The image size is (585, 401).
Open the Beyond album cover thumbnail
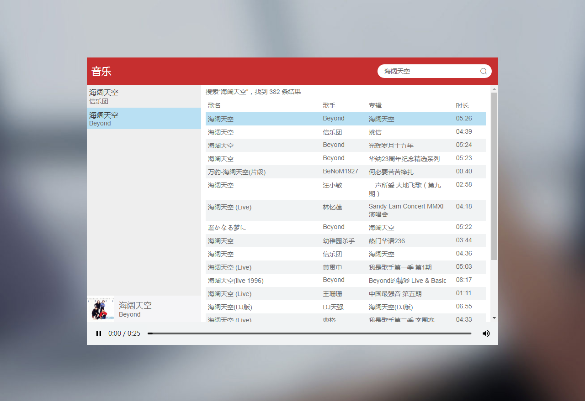click(101, 309)
